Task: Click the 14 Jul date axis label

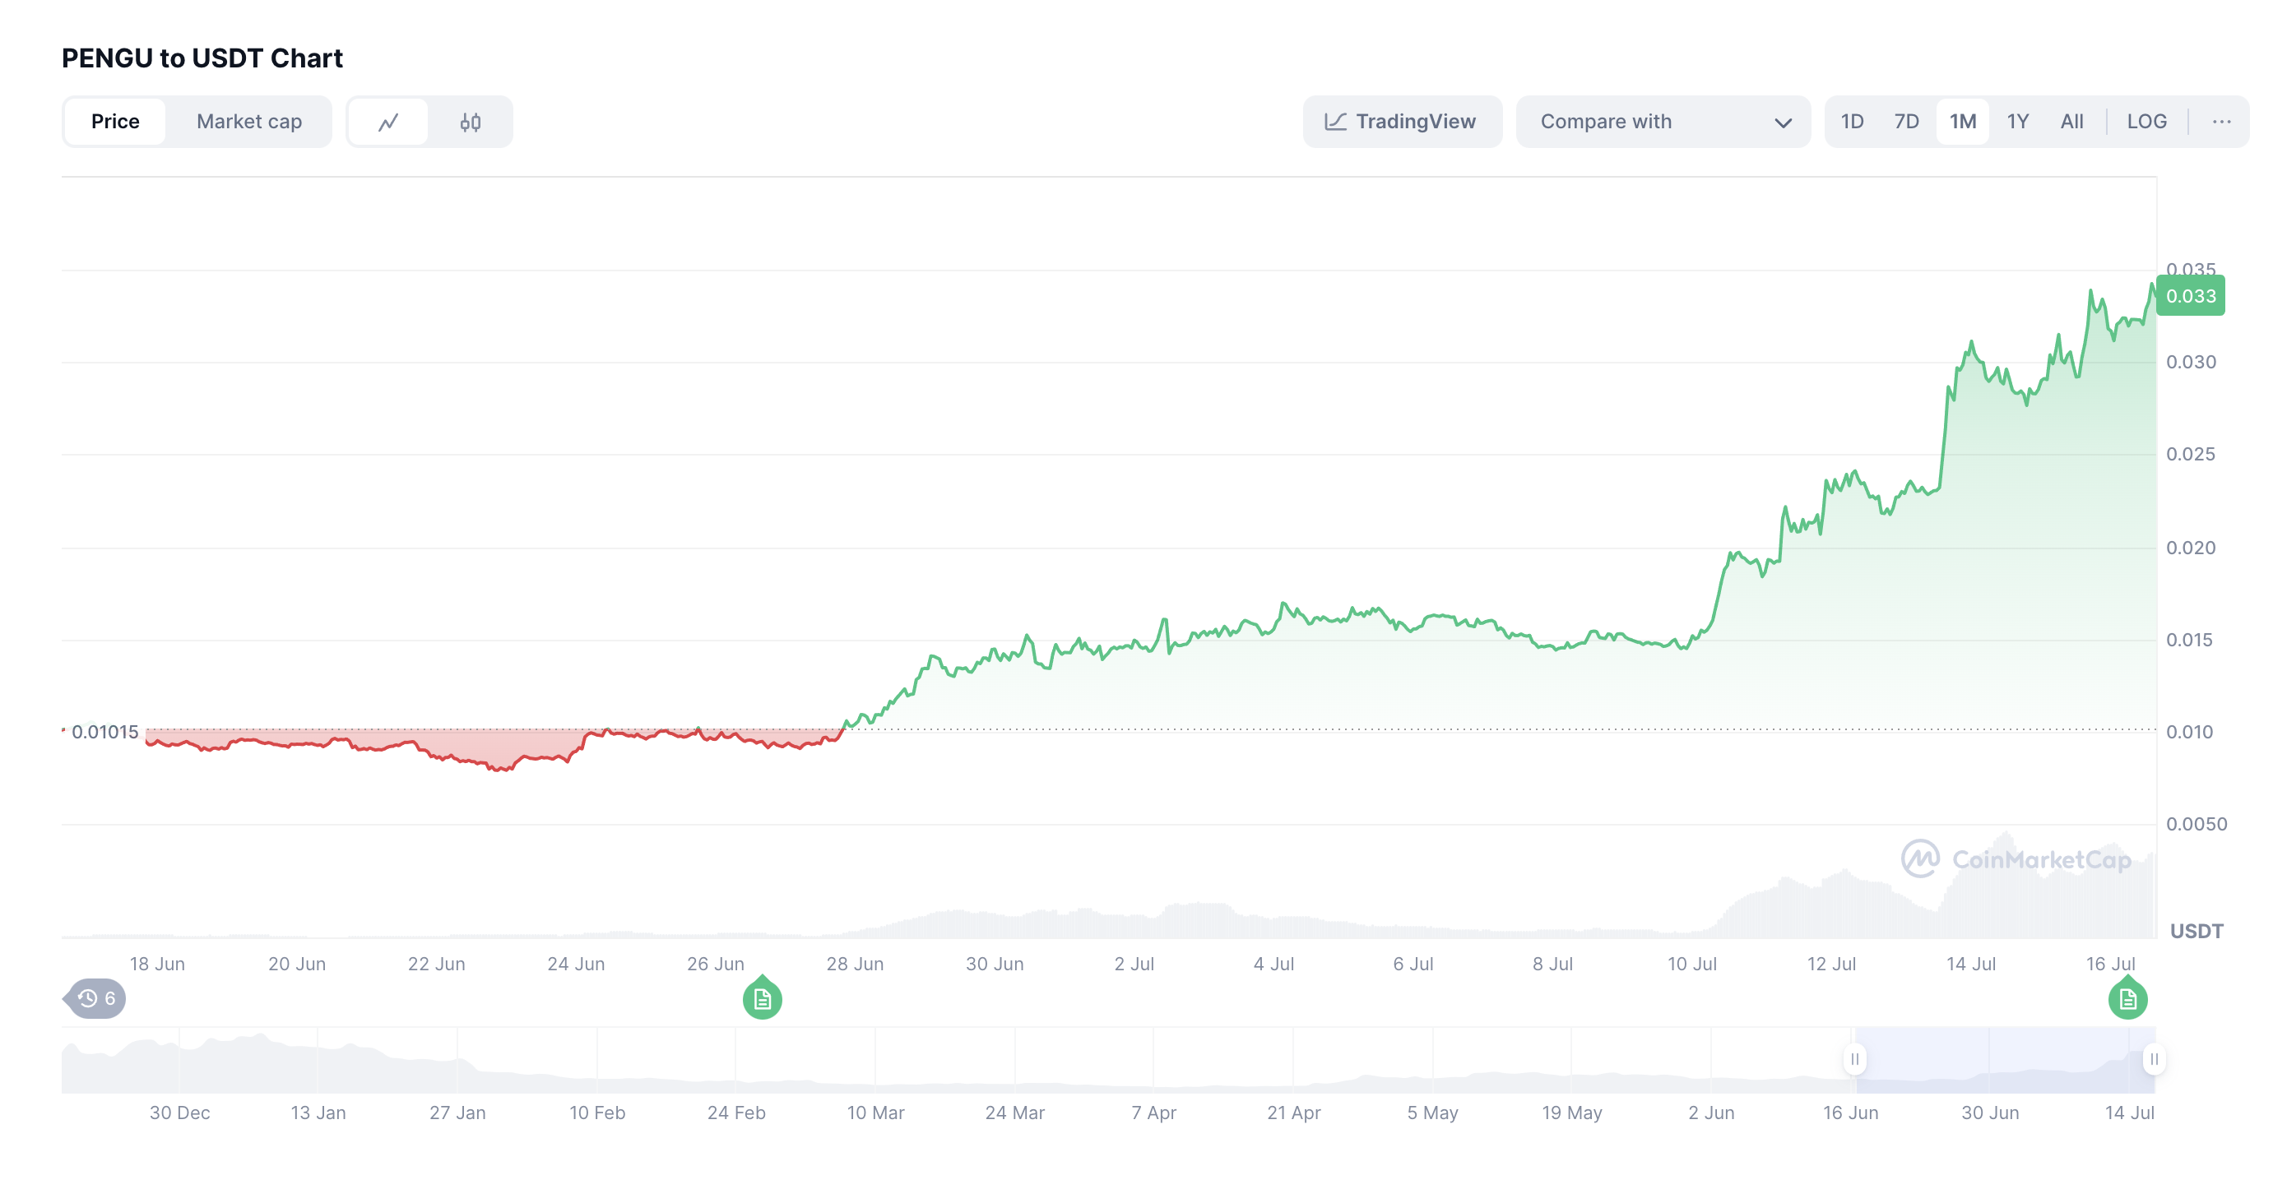Action: (1970, 964)
